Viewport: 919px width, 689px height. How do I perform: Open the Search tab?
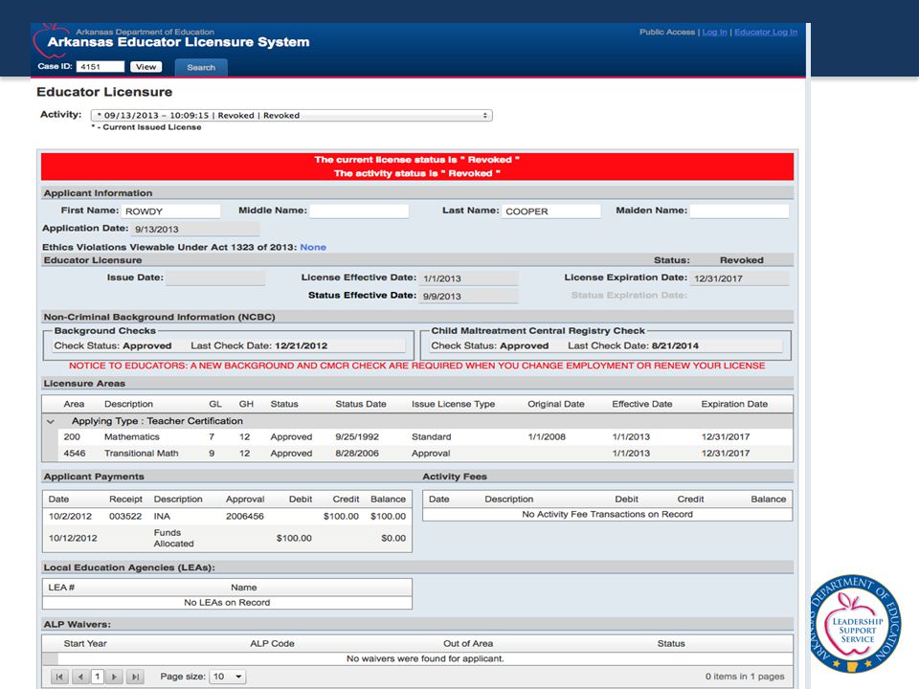click(201, 67)
